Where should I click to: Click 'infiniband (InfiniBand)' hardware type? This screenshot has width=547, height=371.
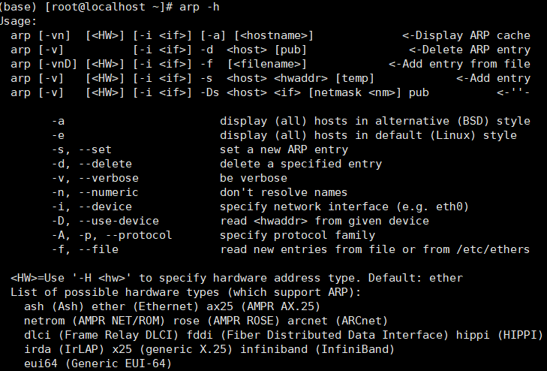pos(317,349)
